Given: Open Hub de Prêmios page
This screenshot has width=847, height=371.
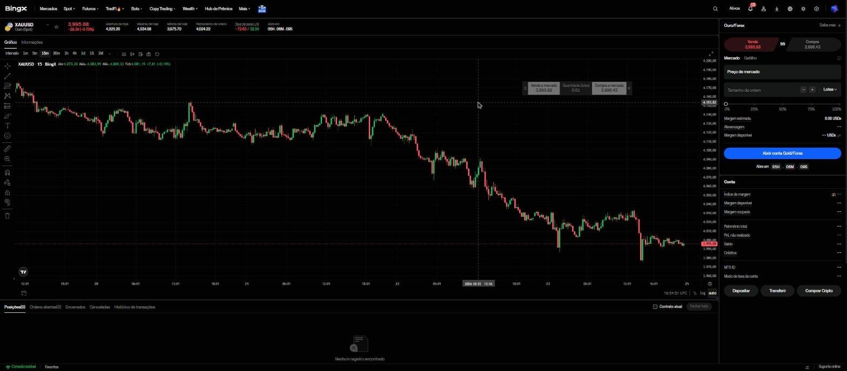Looking at the screenshot, I should 218,9.
